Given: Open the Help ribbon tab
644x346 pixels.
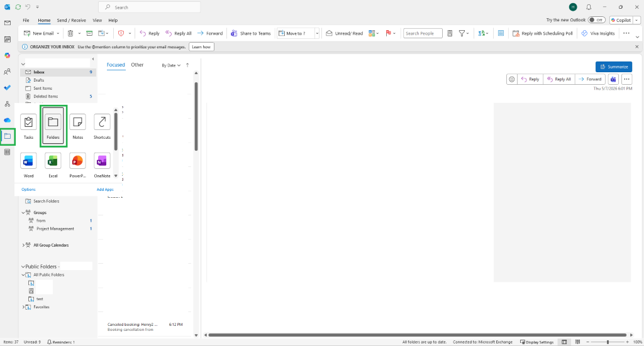Looking at the screenshot, I should tap(113, 20).
